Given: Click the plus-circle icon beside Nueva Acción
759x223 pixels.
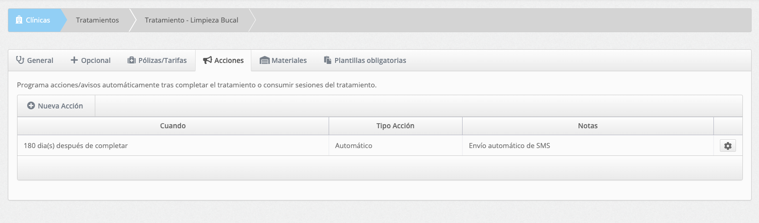Looking at the screenshot, I should (x=31, y=106).
